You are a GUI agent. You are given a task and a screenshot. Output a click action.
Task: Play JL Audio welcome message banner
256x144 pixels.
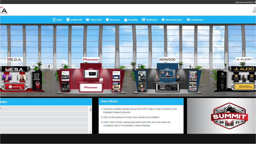pos(244,87)
